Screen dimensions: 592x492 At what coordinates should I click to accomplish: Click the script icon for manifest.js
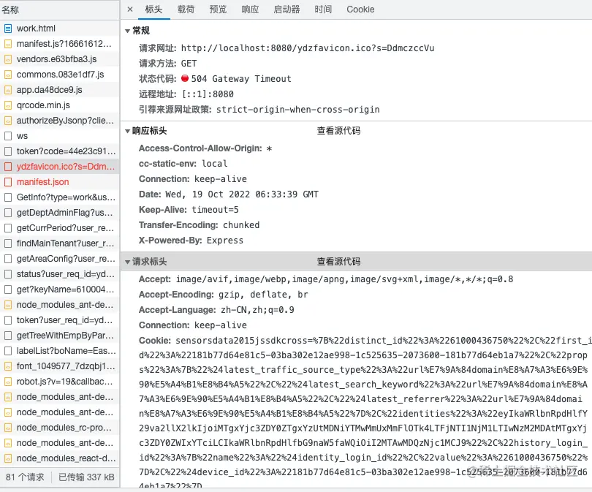8,44
